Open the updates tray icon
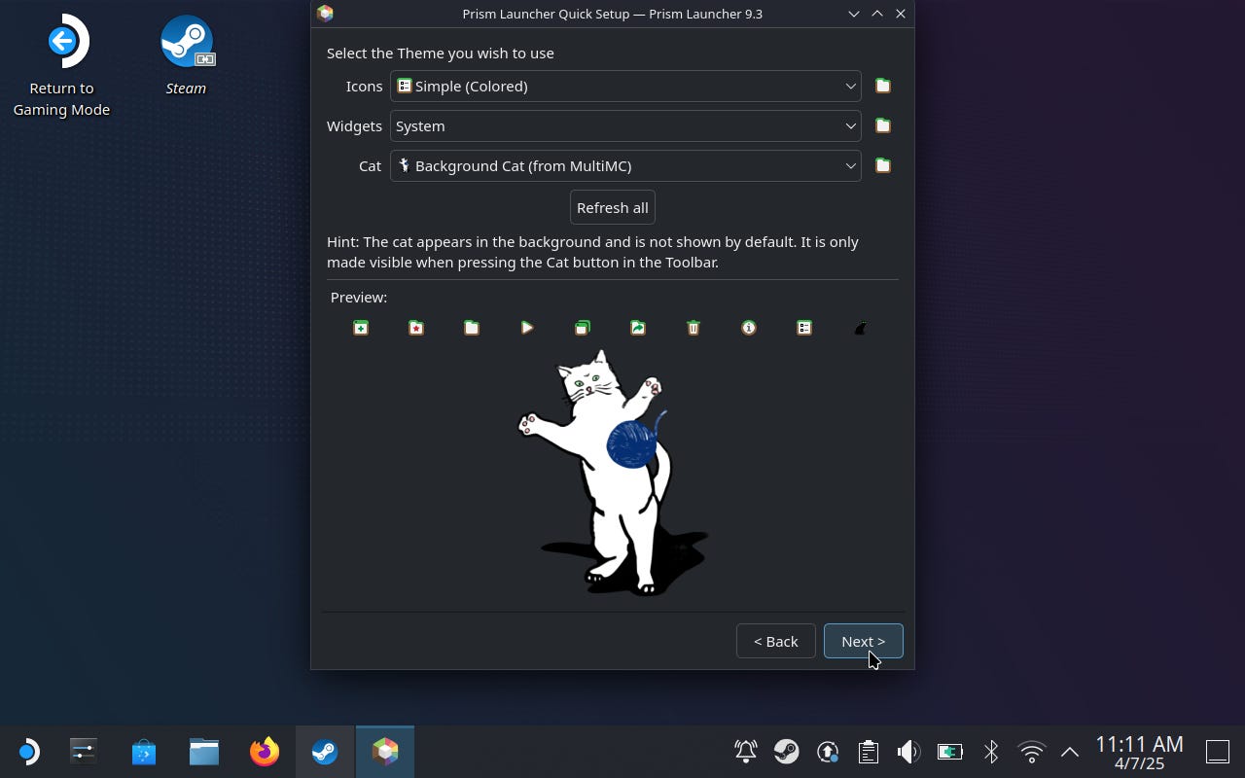The image size is (1245, 778). coord(828,752)
